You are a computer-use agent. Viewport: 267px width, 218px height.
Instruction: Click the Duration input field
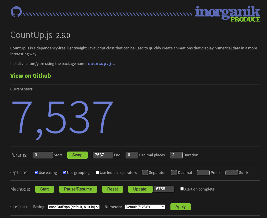pyautogui.click(x=176, y=155)
